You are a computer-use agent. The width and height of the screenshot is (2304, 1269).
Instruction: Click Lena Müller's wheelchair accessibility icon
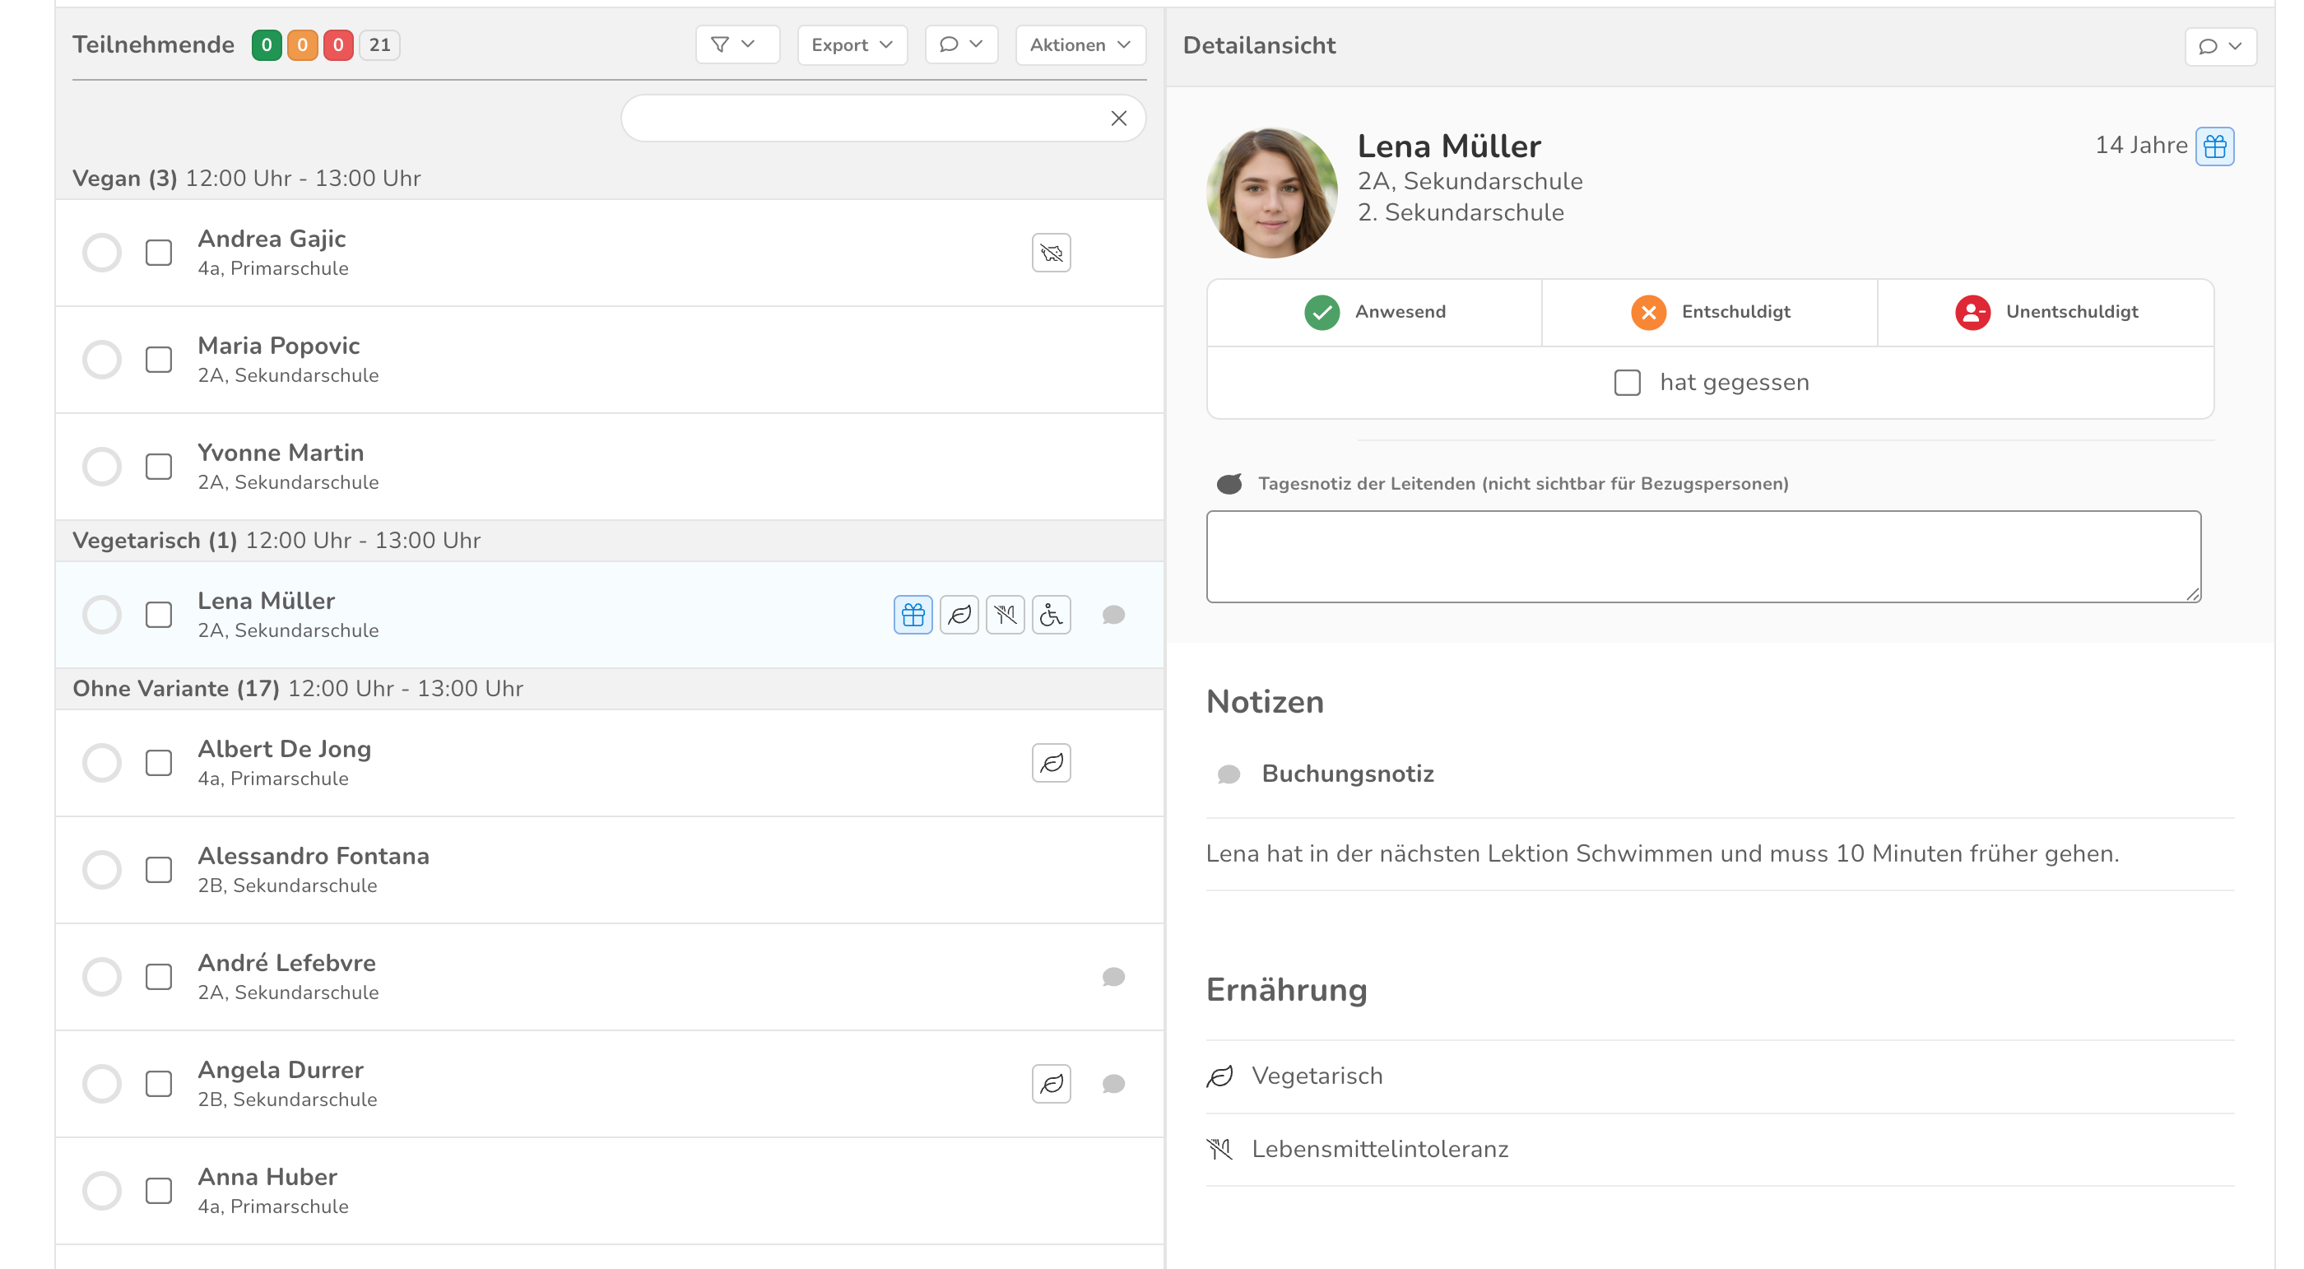(1051, 615)
